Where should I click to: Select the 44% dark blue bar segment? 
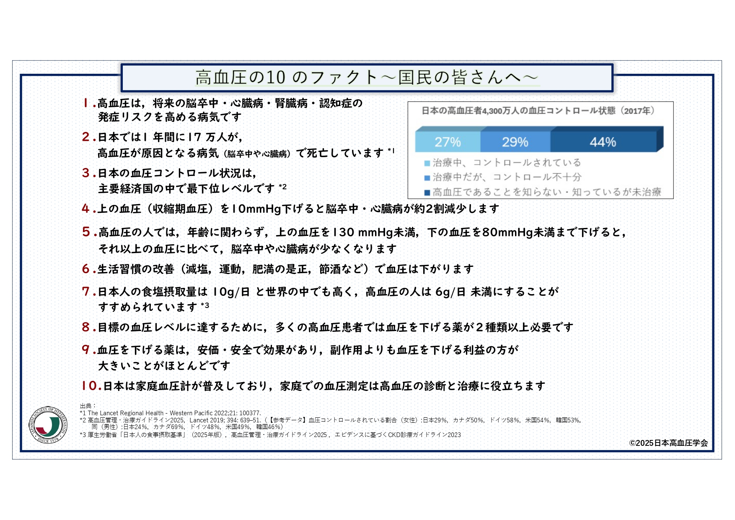click(603, 142)
